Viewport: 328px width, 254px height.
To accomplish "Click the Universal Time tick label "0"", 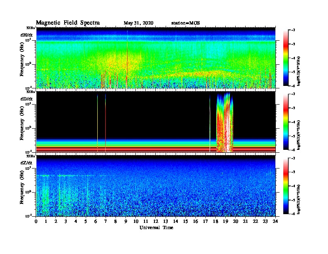I will pyautogui.click(x=36, y=222).
